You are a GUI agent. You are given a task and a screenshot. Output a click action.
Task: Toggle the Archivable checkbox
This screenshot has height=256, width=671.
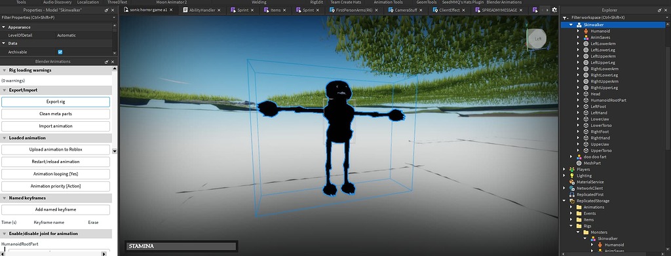pyautogui.click(x=60, y=52)
